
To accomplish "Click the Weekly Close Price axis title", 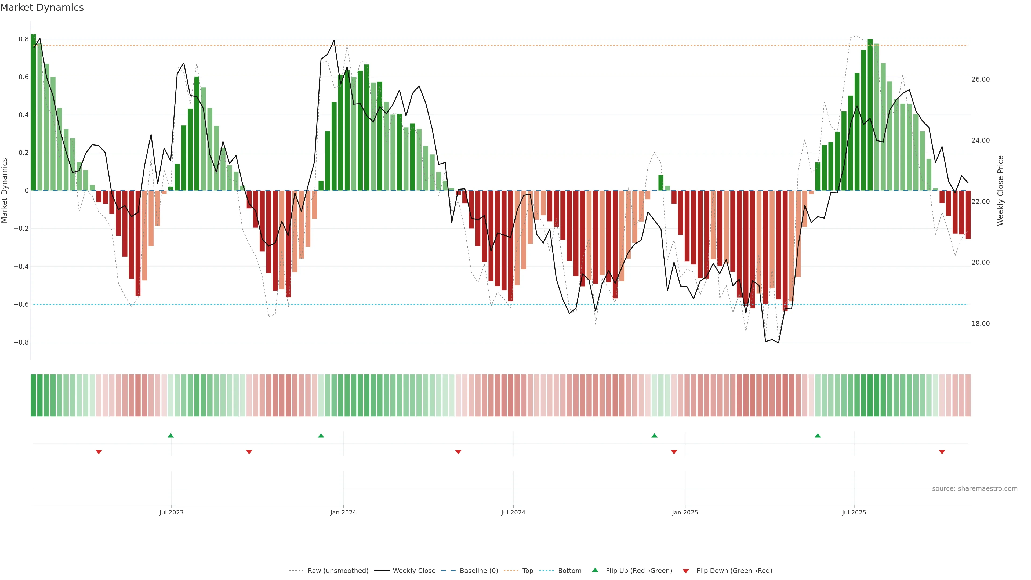I will (x=1001, y=191).
